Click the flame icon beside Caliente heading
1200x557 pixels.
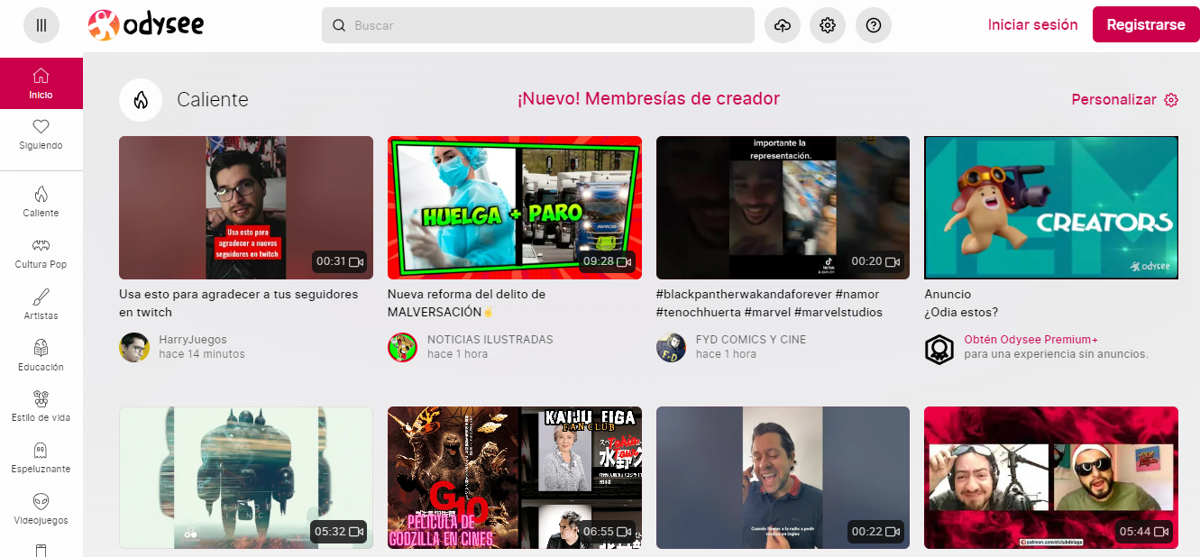coord(141,100)
